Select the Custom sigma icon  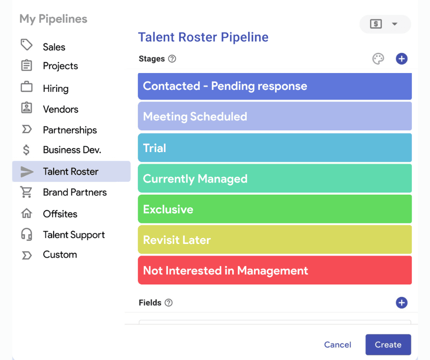point(27,254)
